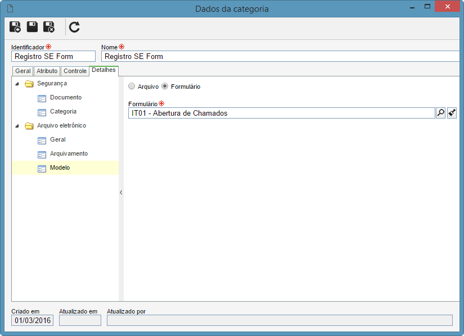Image resolution: width=464 pixels, height=336 pixels.
Task: Click the Formulário field IT01 - Abertura de Chamados
Action: click(281, 113)
